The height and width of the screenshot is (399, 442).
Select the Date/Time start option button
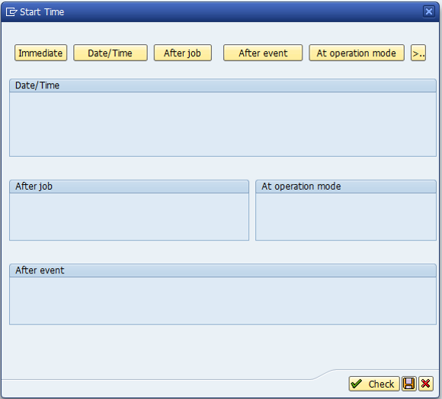(110, 53)
